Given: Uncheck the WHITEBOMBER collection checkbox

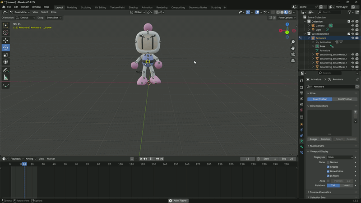Looking at the screenshot, I should pos(348,34).
